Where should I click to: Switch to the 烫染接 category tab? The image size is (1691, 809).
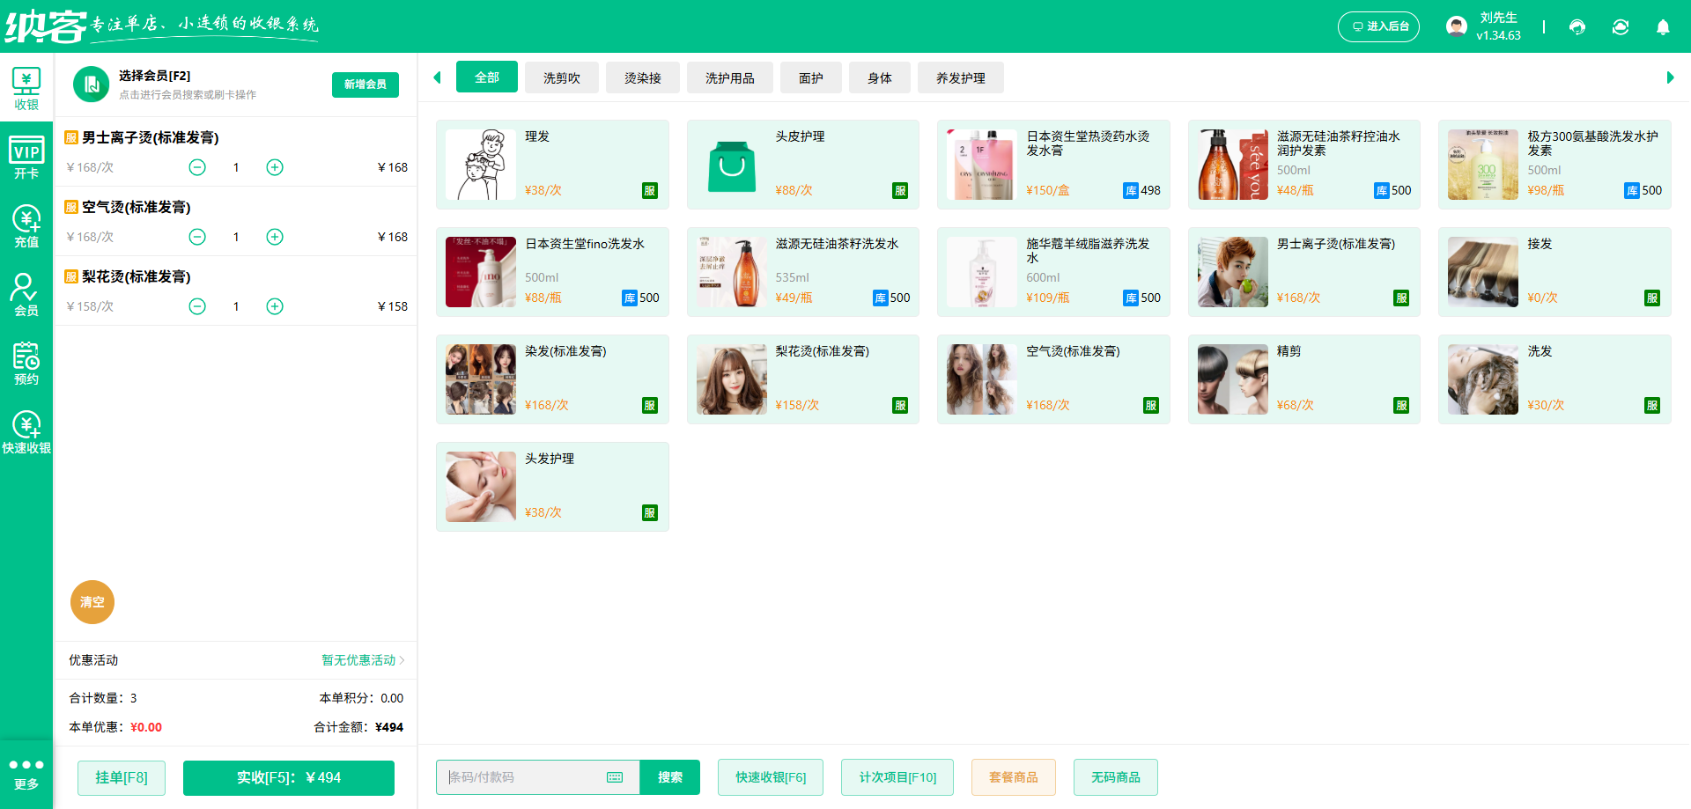(x=643, y=77)
